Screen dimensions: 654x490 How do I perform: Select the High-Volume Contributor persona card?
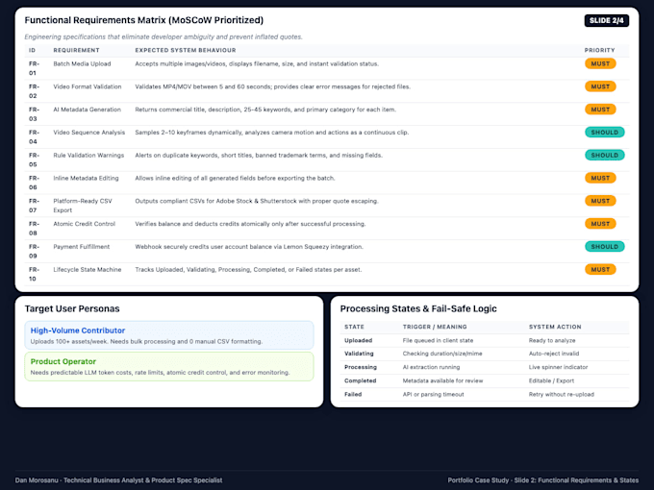pos(169,335)
